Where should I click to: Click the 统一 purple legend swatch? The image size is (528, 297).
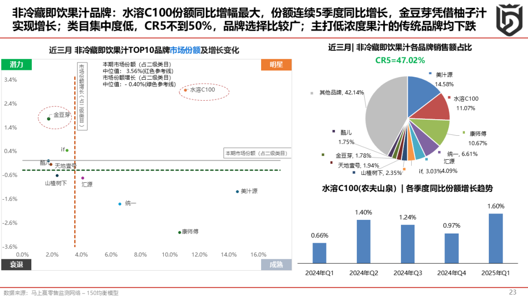click(x=440, y=152)
